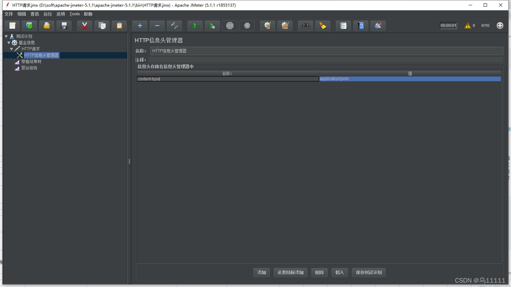The width and height of the screenshot is (511, 287).
Task: Select 聚合报告 listener in tree
Action: [29, 68]
